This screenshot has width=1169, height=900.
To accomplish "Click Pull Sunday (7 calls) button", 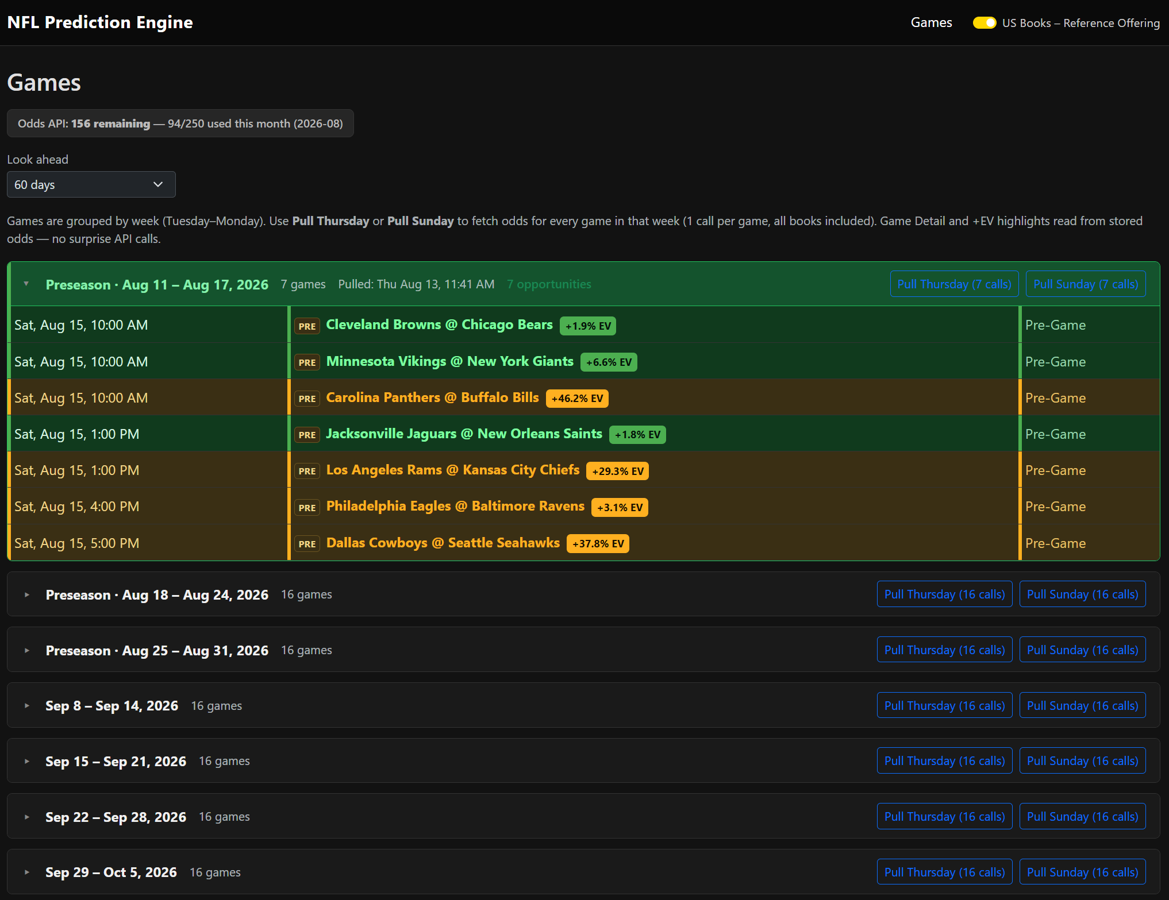I will coord(1085,284).
